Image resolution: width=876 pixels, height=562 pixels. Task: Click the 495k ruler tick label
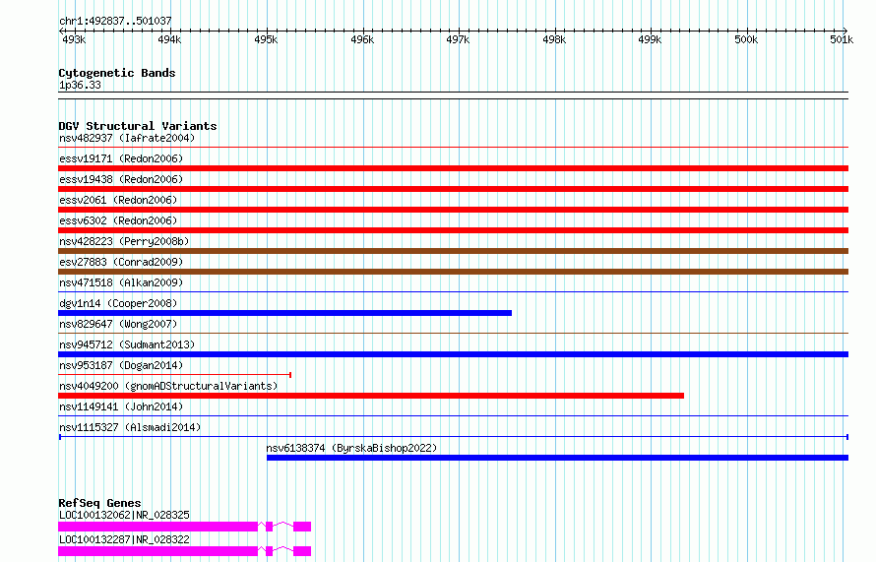[266, 39]
